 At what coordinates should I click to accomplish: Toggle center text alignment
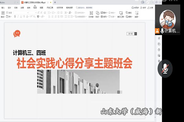52,16
